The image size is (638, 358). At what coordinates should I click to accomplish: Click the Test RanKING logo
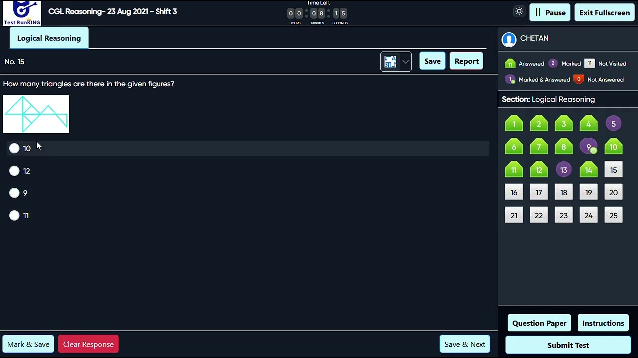point(22,13)
